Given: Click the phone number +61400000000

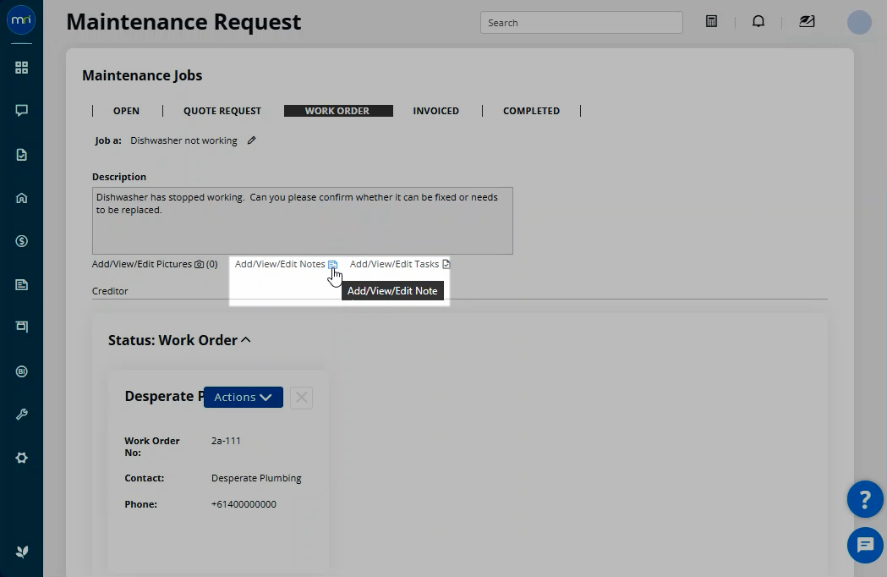Looking at the screenshot, I should [x=244, y=504].
